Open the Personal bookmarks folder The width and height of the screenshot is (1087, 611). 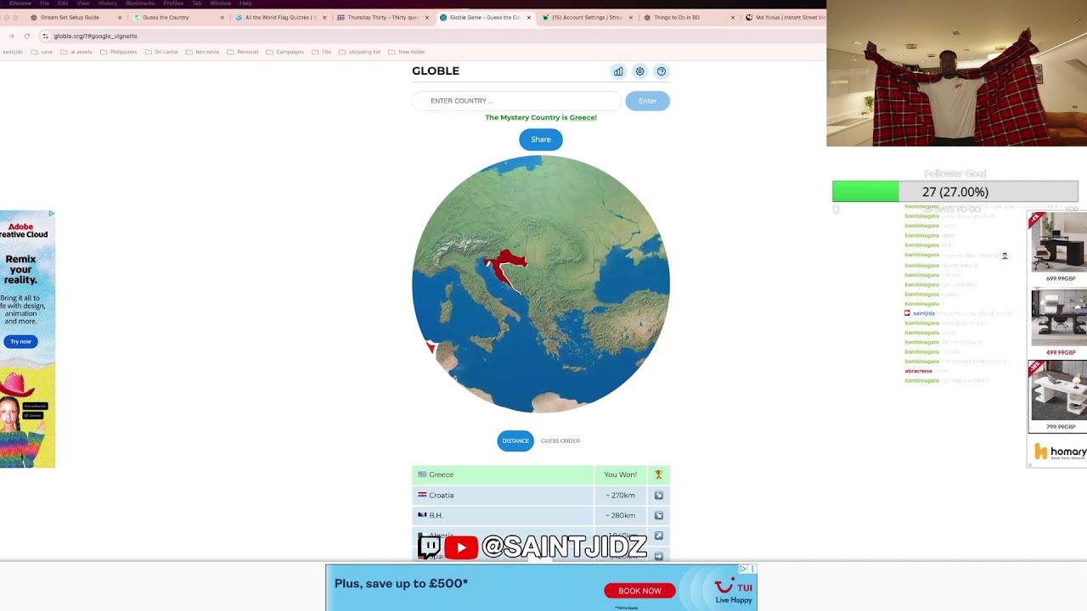[243, 52]
